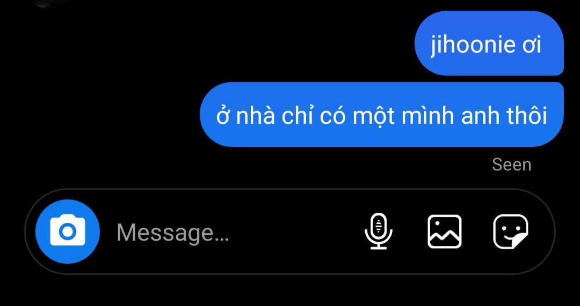View read receipt by clicking Seen
This screenshot has height=306, width=580.
[x=512, y=165]
